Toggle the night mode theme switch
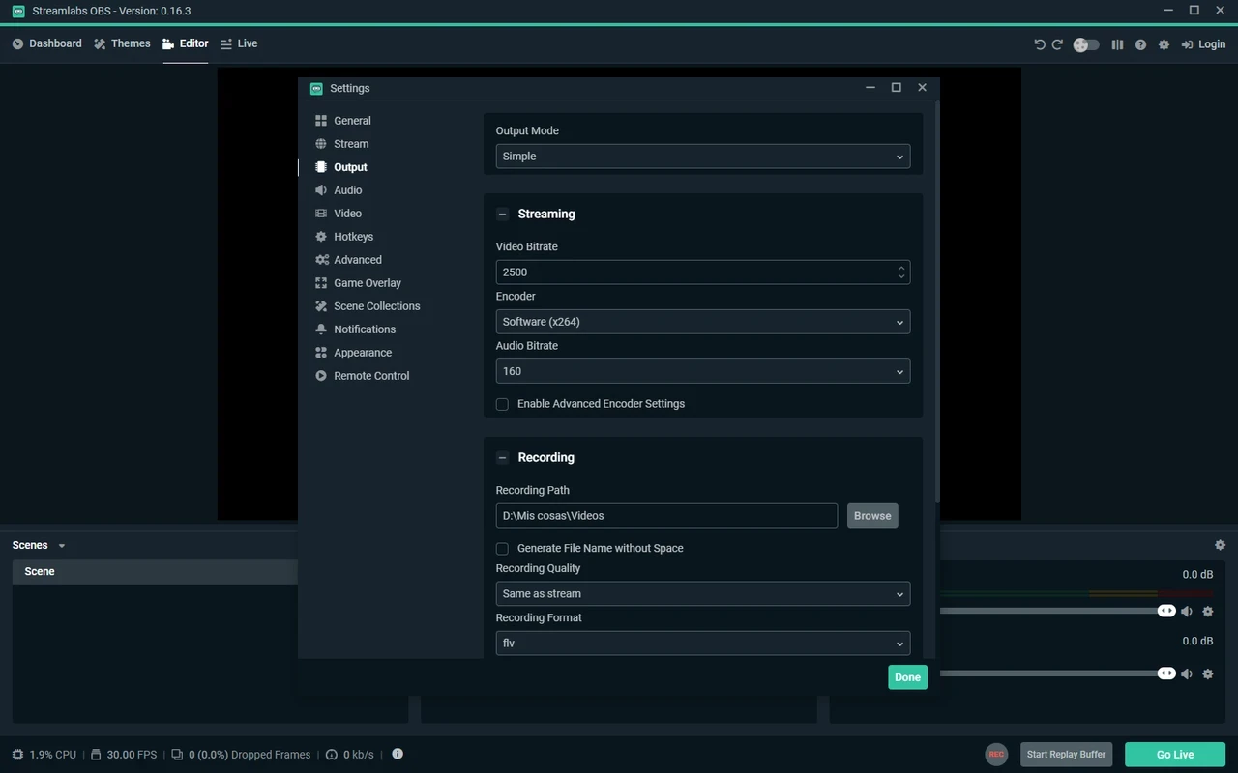 (x=1086, y=44)
